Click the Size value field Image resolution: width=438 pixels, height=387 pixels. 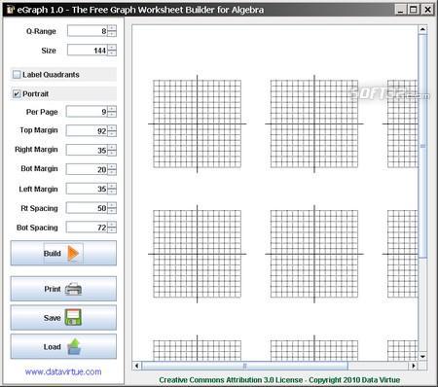click(88, 51)
